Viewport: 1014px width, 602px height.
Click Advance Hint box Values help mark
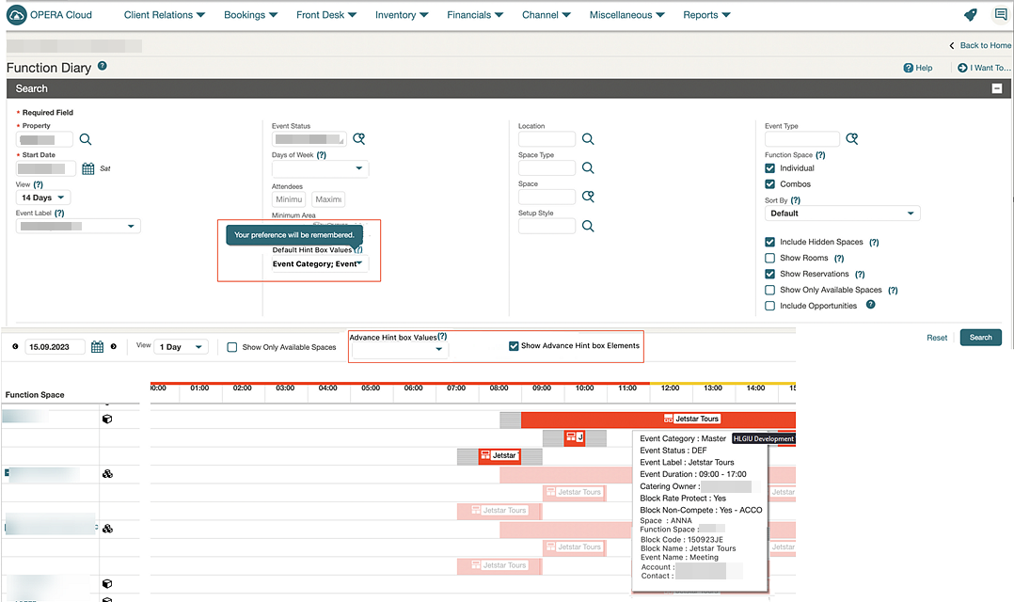click(x=442, y=336)
